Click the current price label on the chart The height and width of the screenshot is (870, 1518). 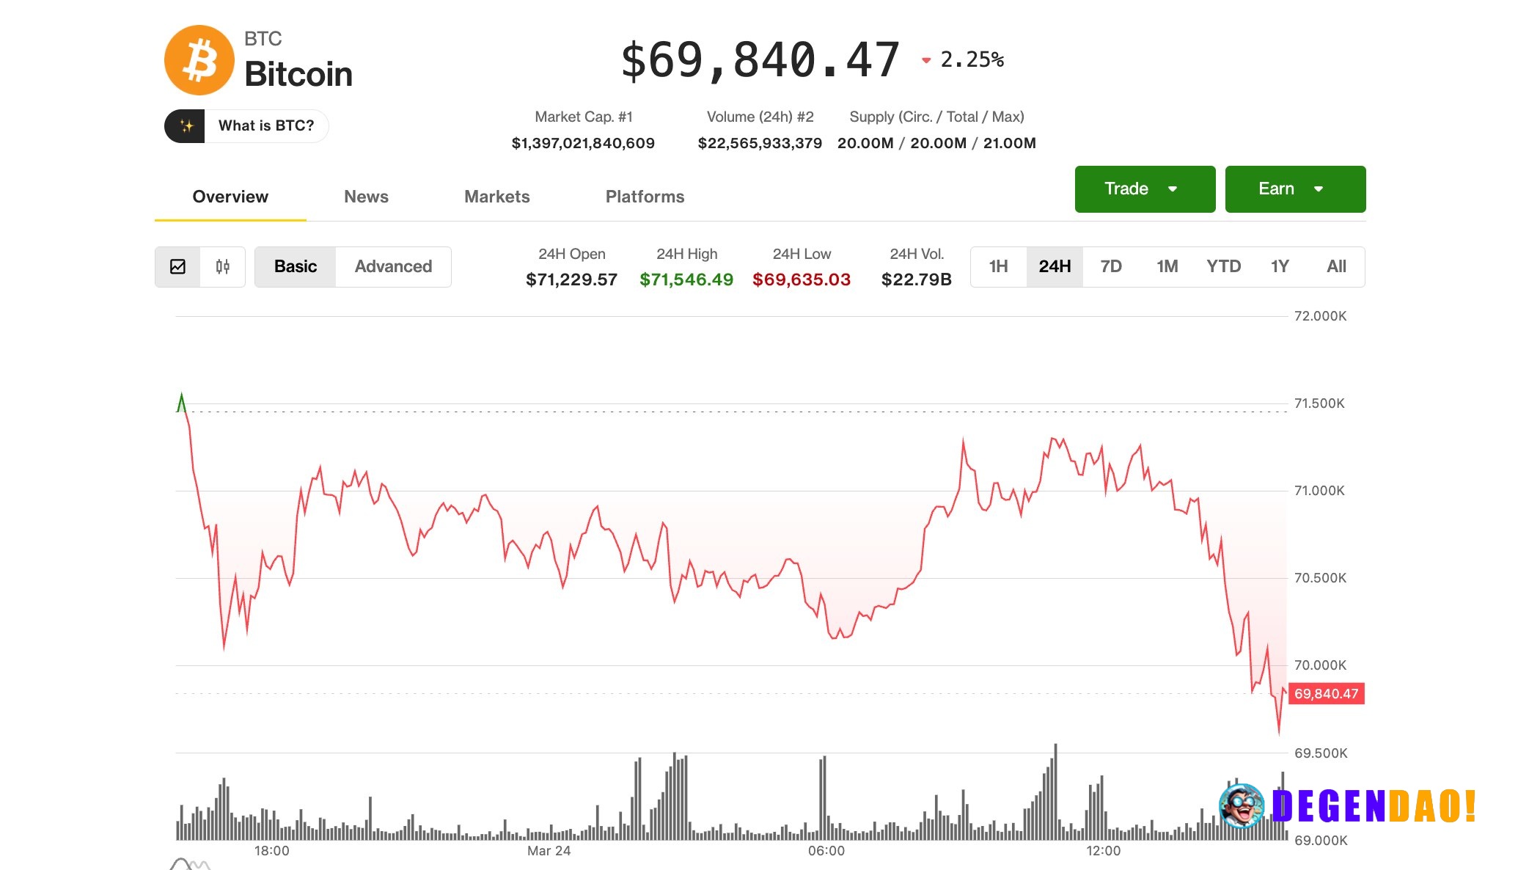[x=1324, y=694]
